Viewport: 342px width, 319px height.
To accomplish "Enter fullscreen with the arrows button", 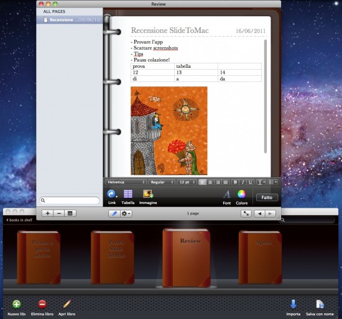I will click(246, 213).
